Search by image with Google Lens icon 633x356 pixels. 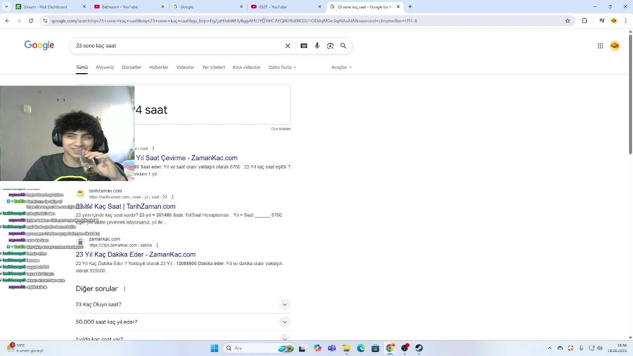pos(330,45)
